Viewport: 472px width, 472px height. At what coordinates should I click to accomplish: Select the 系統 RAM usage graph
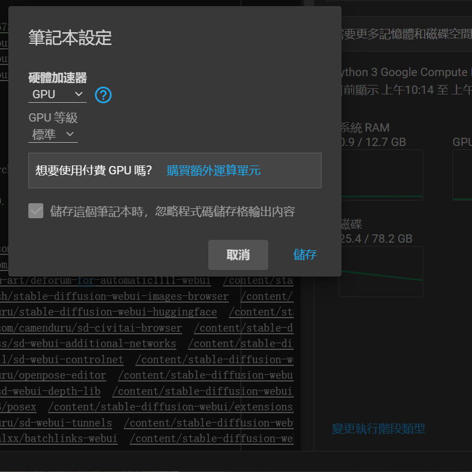pos(381,175)
